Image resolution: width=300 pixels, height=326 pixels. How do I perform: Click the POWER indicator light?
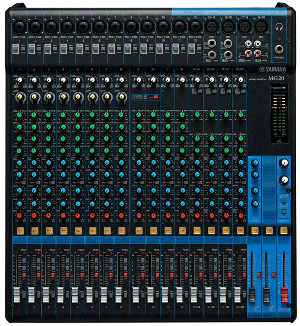point(284,88)
